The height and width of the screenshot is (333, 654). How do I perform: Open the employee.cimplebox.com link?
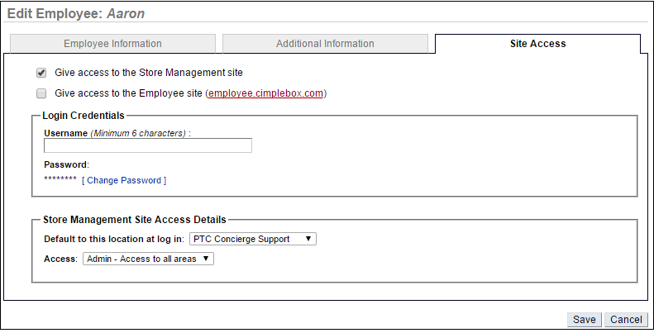tap(265, 93)
